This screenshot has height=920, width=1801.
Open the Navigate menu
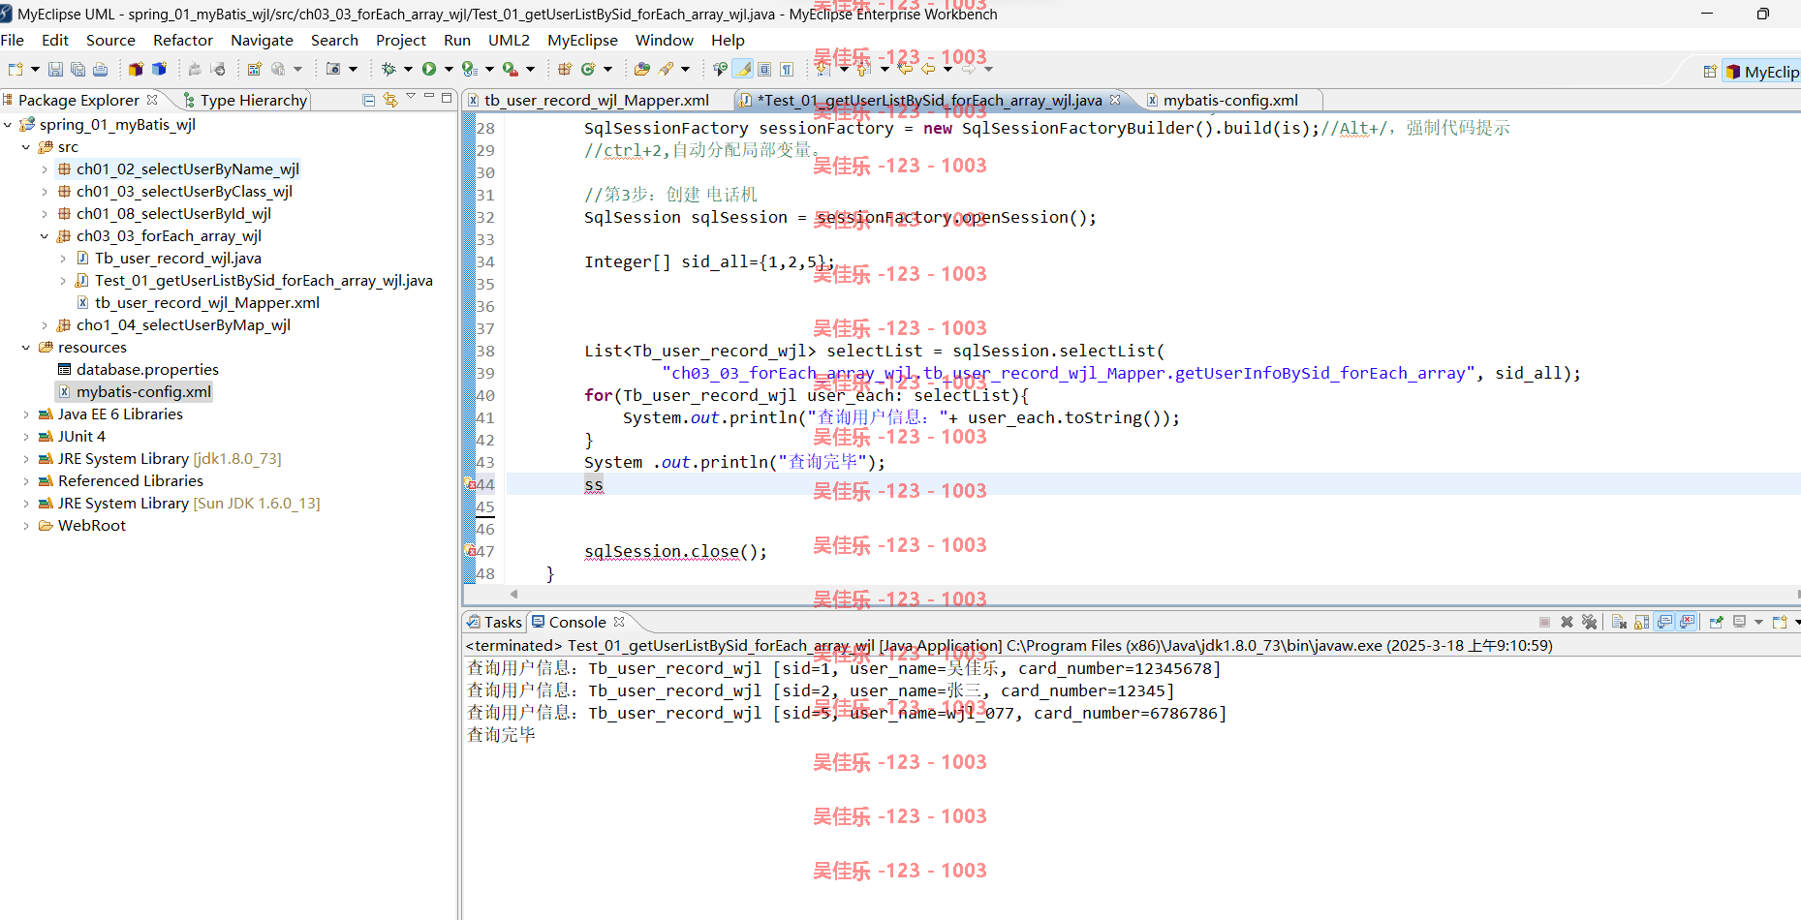click(x=262, y=40)
